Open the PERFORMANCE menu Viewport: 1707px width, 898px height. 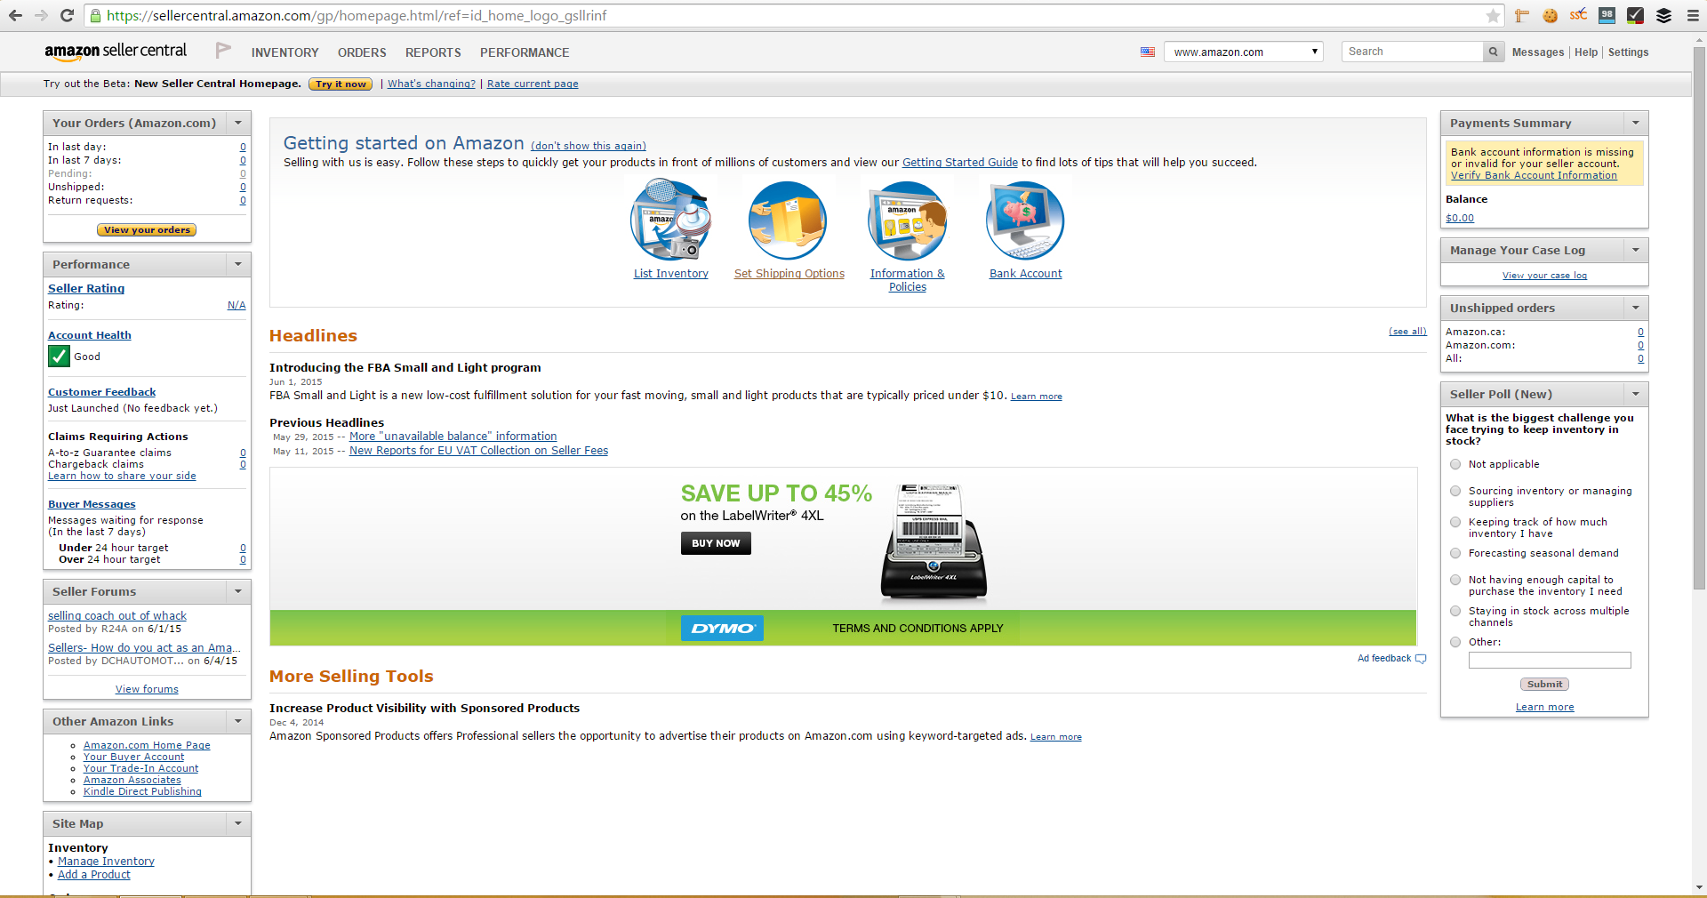tap(525, 52)
